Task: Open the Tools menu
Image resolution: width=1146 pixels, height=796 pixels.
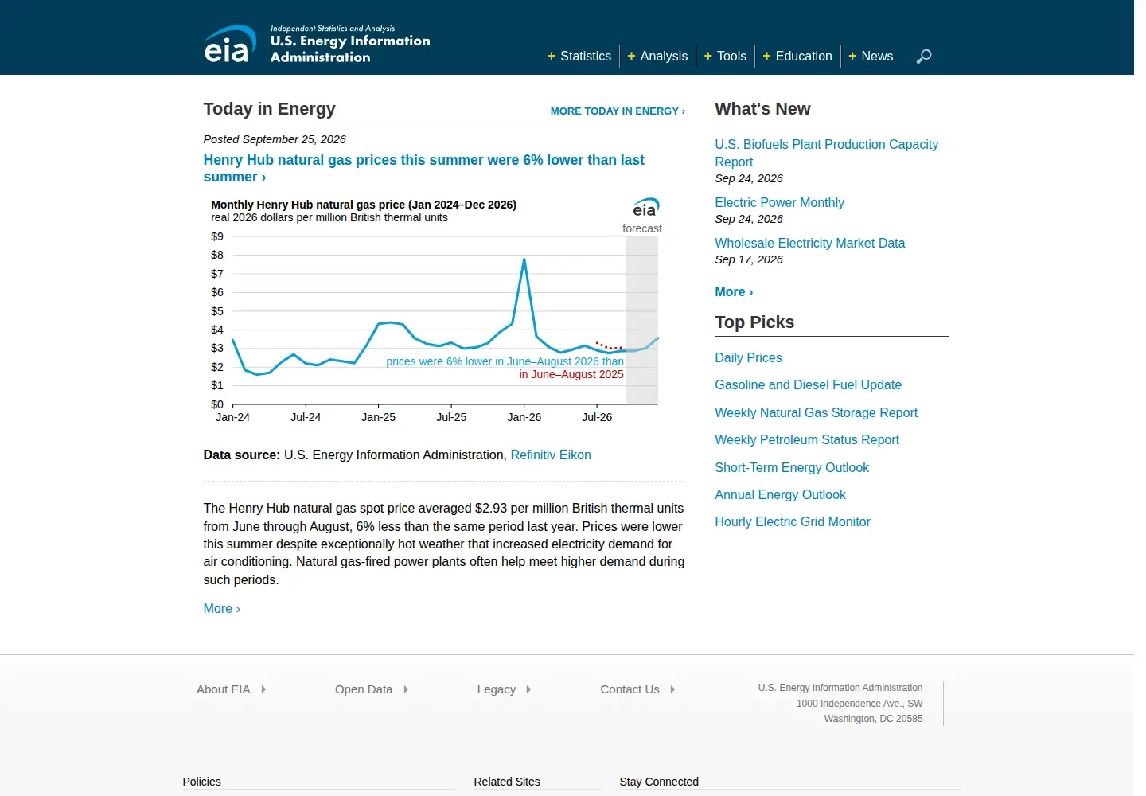Action: [x=725, y=57]
